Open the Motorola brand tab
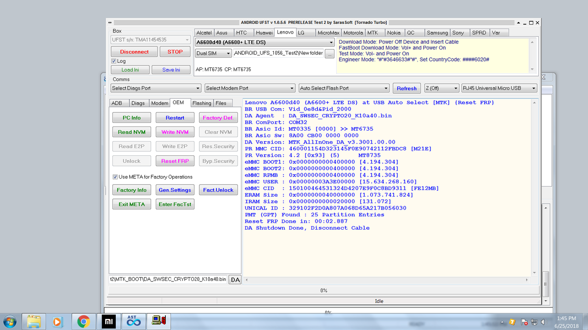 click(353, 33)
